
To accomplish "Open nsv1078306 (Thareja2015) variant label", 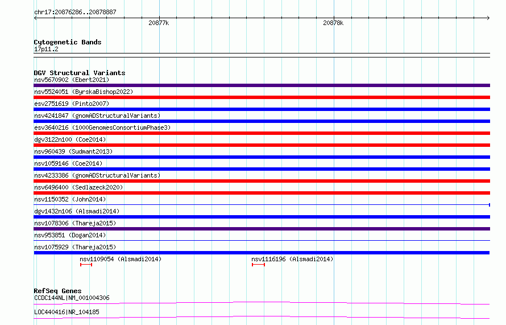I will (75, 223).
